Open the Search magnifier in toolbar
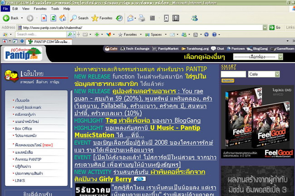 [x=74, y=18]
